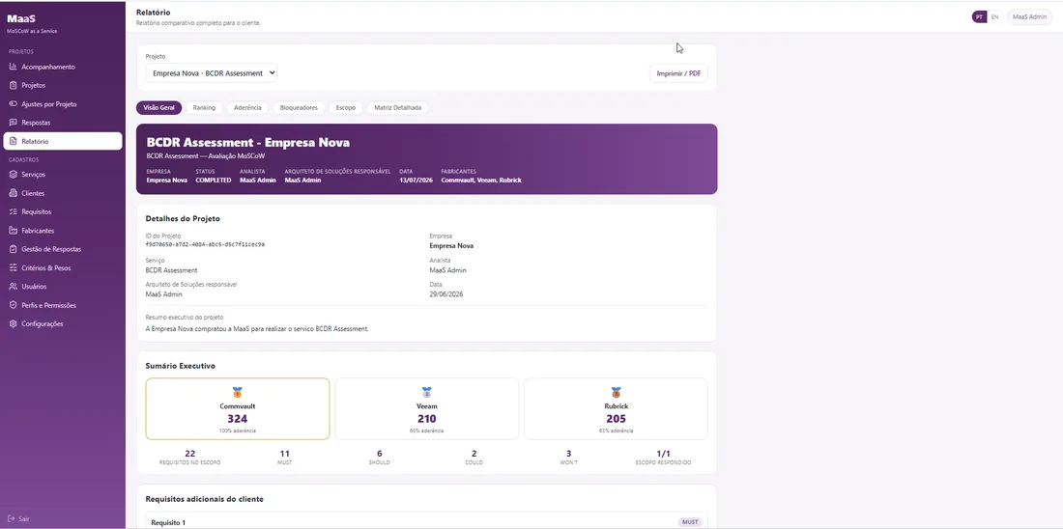The width and height of the screenshot is (1063, 529).
Task: Select the Veeam score card
Action: coord(426,409)
